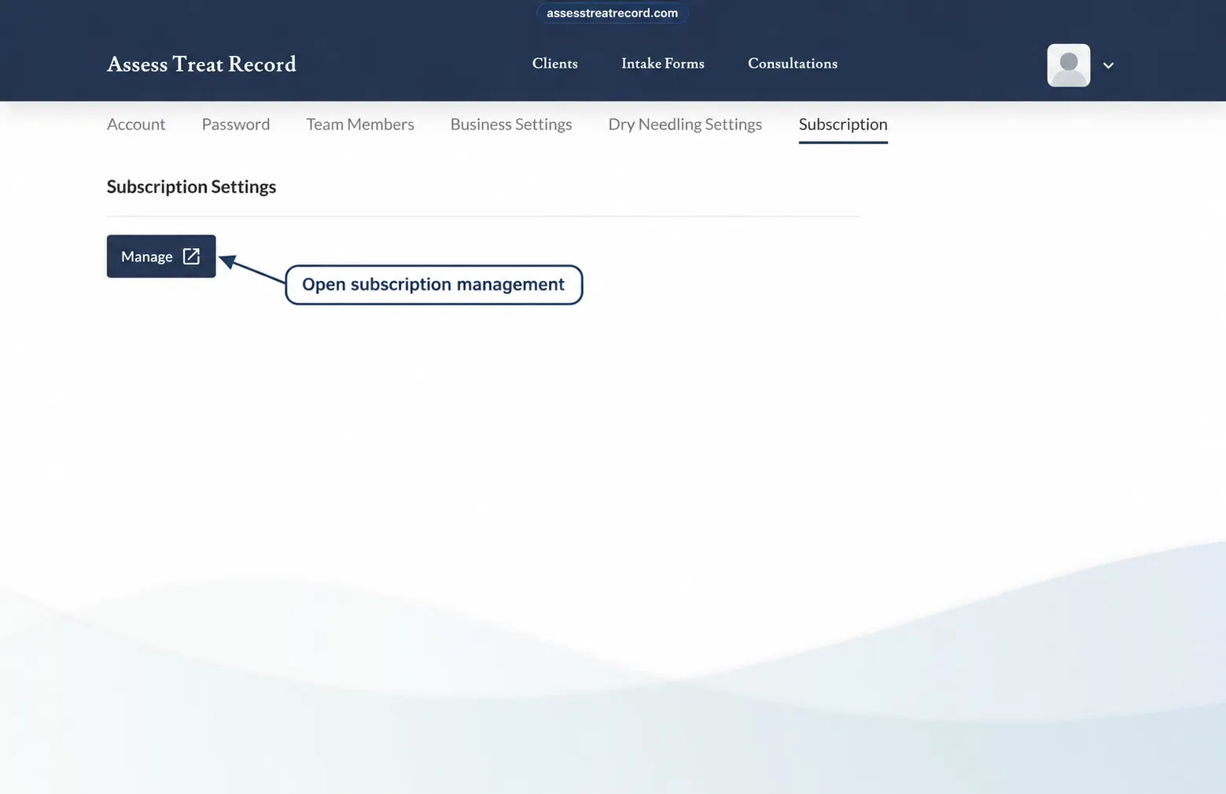The image size is (1226, 794).
Task: Go to Assess Treat Record home logo
Action: pos(201,64)
